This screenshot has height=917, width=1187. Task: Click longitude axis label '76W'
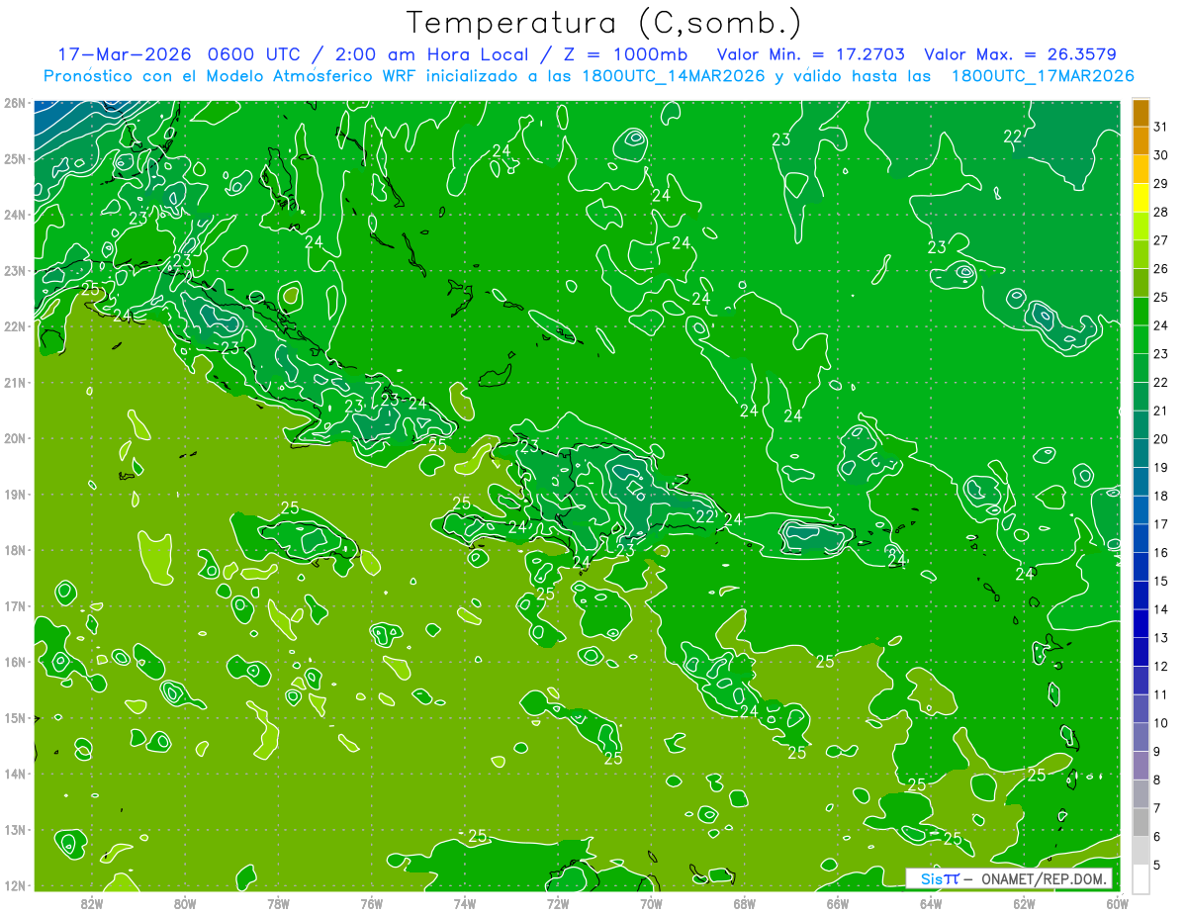coord(371,903)
